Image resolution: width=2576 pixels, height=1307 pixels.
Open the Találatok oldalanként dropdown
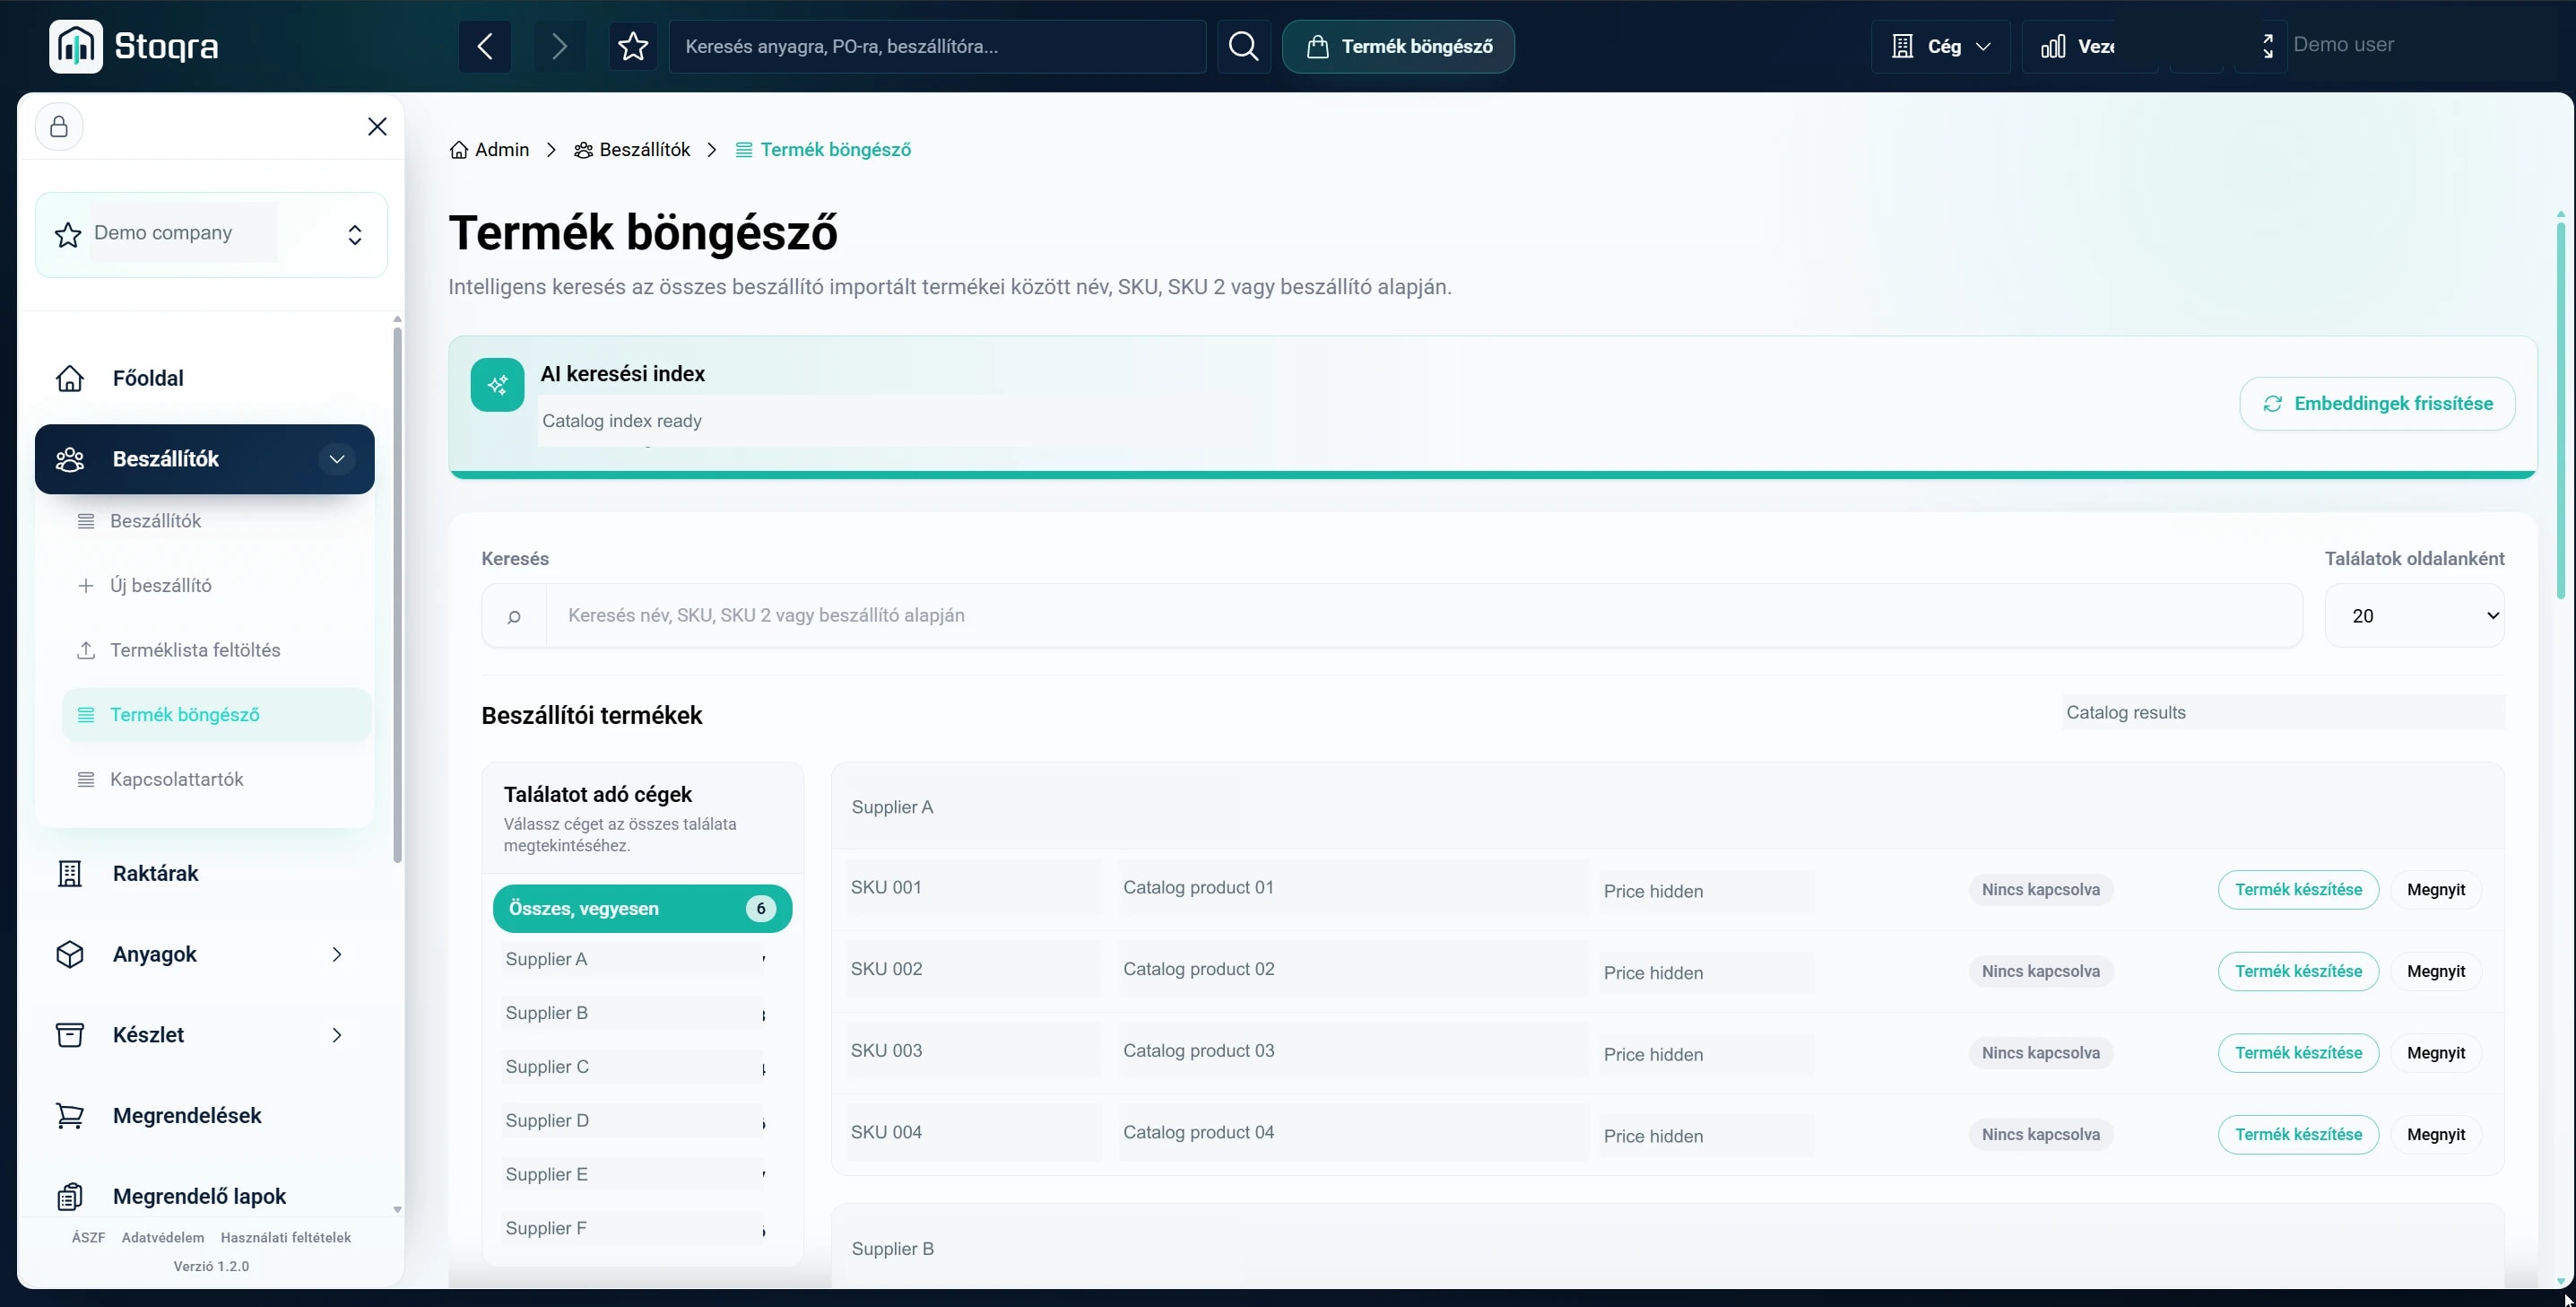click(2414, 615)
